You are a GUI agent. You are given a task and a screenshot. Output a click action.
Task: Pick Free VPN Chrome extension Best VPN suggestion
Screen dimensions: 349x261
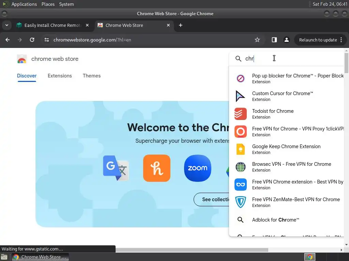287,185
